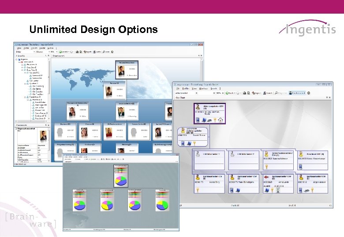The width and height of the screenshot is (344, 237).
Task: Open the ? help menu in Org Chart window
Action: click(220, 88)
